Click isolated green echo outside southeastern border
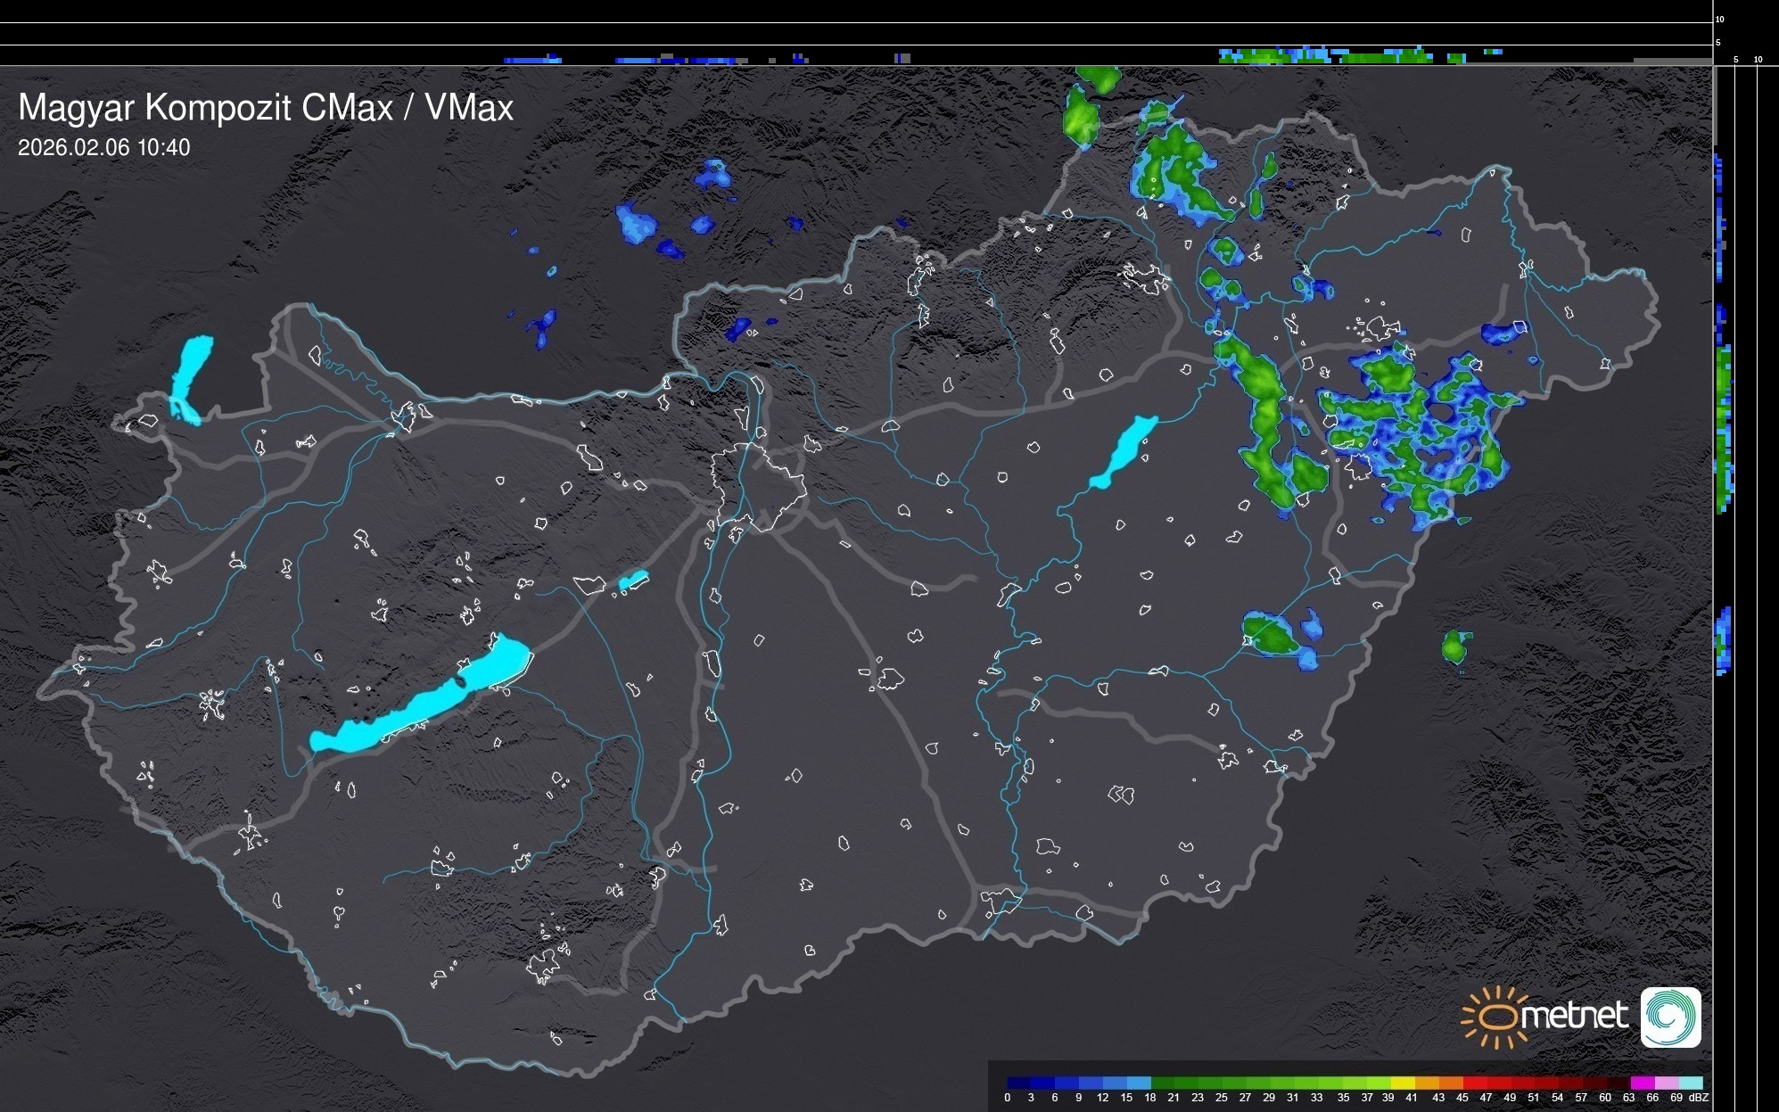This screenshot has width=1779, height=1112. (1455, 646)
